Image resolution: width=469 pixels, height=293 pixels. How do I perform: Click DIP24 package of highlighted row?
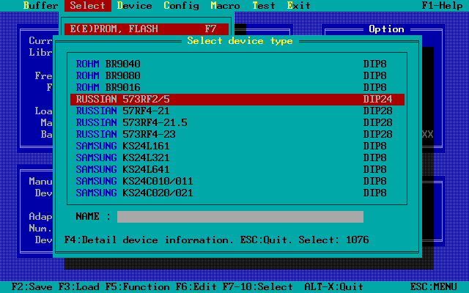(378, 100)
